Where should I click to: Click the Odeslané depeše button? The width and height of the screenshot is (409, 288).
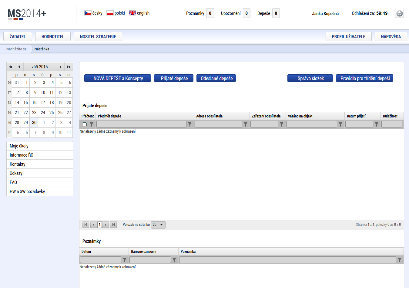pos(216,78)
